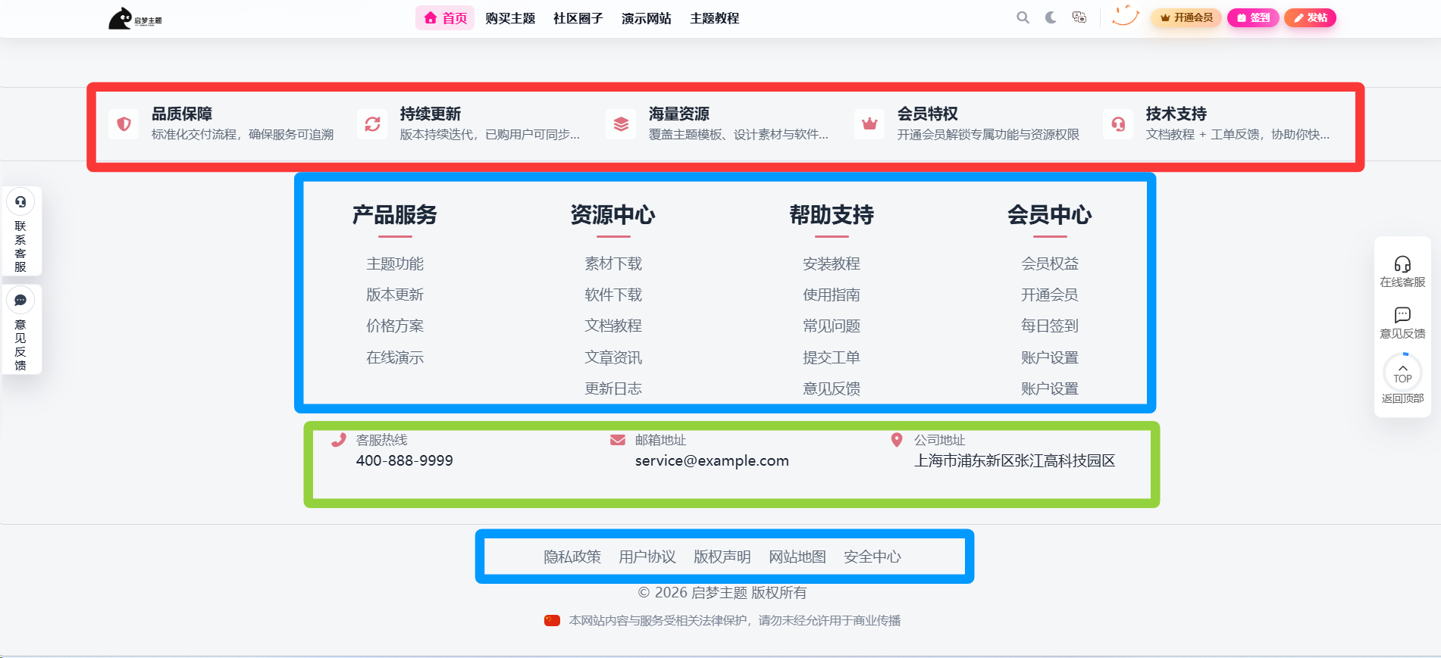Visit the 素材下载 link
Image resolution: width=1441 pixels, height=658 pixels.
coord(613,264)
